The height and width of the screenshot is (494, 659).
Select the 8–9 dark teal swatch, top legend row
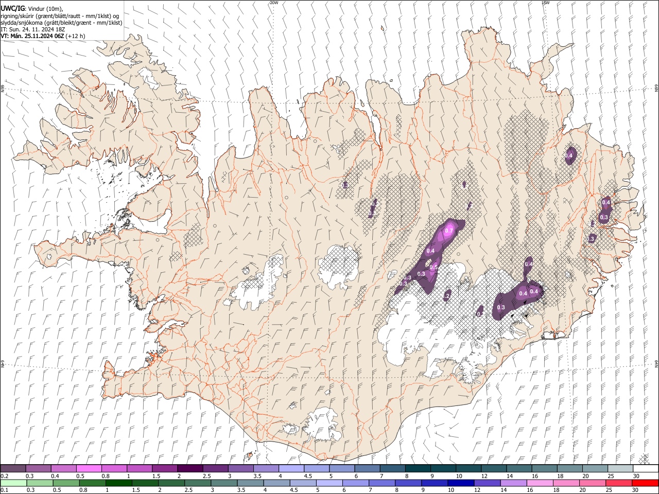[x=417, y=469]
